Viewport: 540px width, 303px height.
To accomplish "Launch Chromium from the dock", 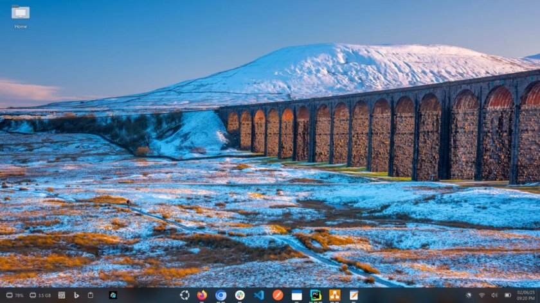I will pos(221,295).
